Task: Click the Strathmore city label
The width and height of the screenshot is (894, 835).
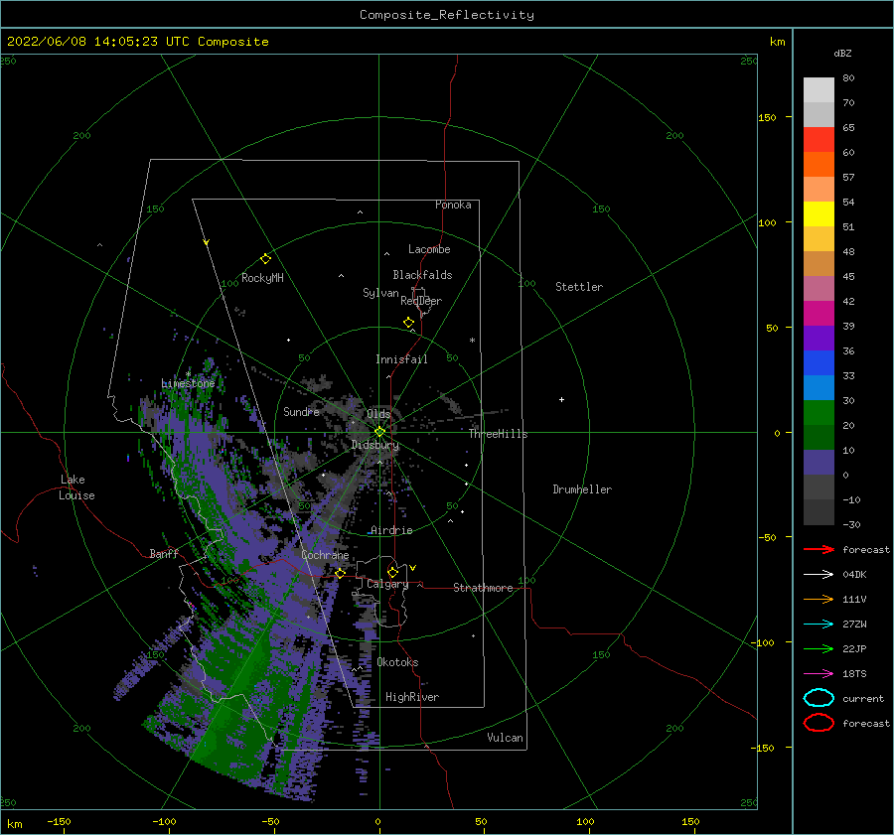Action: coord(483,588)
